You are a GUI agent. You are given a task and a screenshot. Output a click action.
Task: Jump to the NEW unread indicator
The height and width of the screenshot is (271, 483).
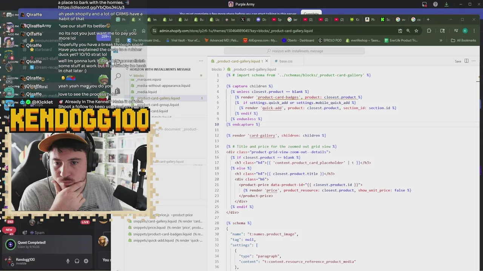coord(9,230)
